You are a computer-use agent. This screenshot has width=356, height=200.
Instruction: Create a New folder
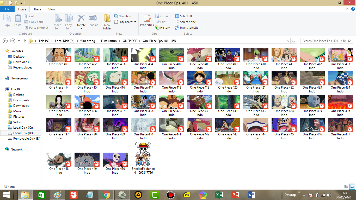pyautogui.click(x=107, y=22)
